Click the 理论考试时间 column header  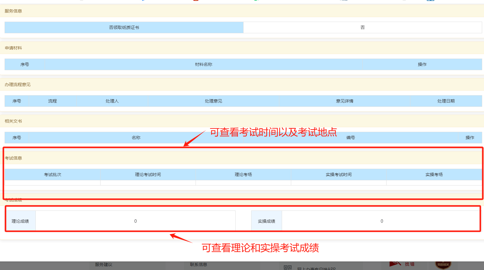tap(148, 175)
